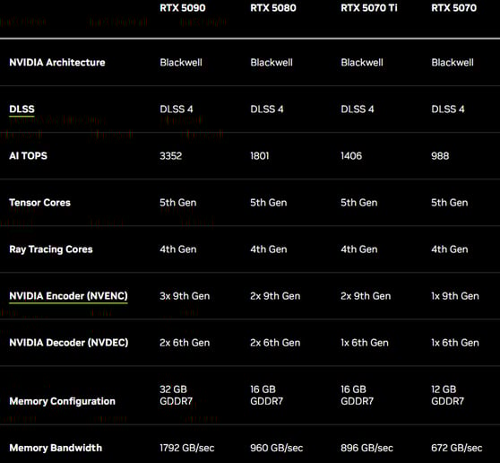
Task: Click the 960 GB/sec bandwidth value
Action: point(277,448)
